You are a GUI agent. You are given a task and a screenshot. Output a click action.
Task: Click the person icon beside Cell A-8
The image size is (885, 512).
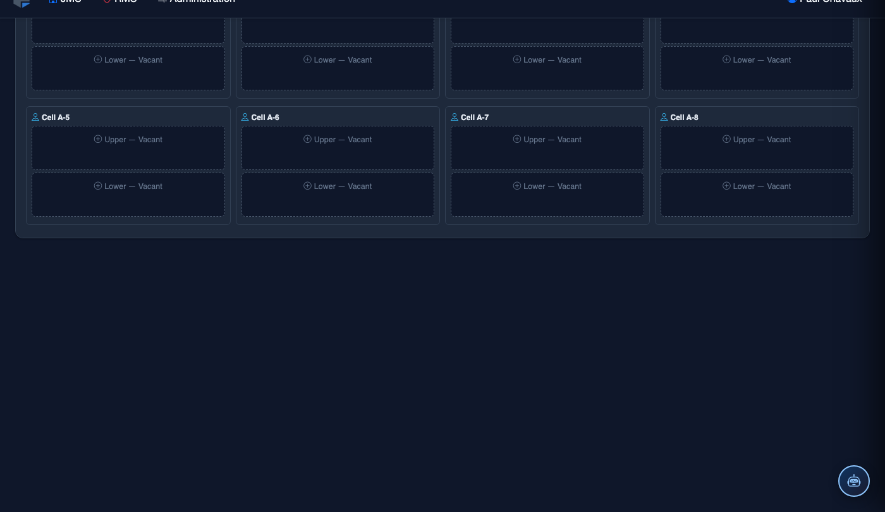[x=664, y=117]
